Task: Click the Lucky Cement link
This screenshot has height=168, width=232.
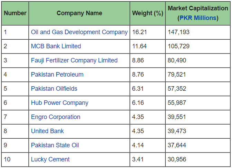Action: pyautogui.click(x=50, y=159)
